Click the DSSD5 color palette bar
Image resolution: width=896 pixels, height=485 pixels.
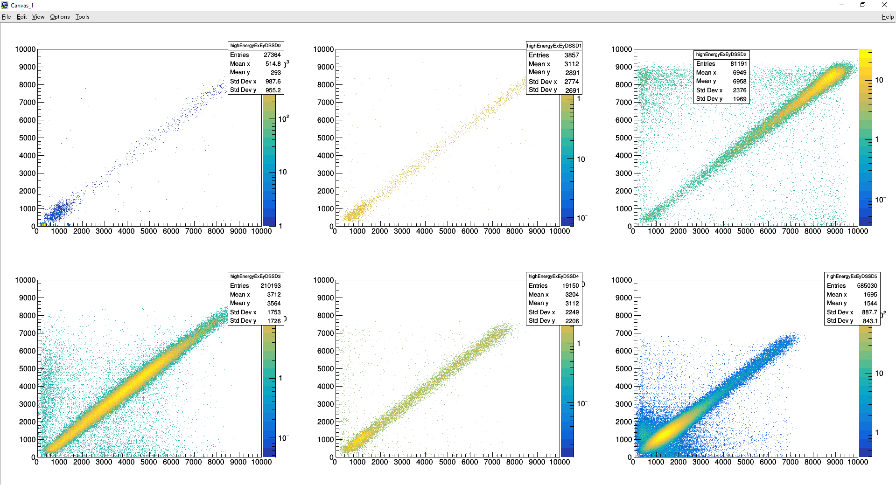pos(865,391)
